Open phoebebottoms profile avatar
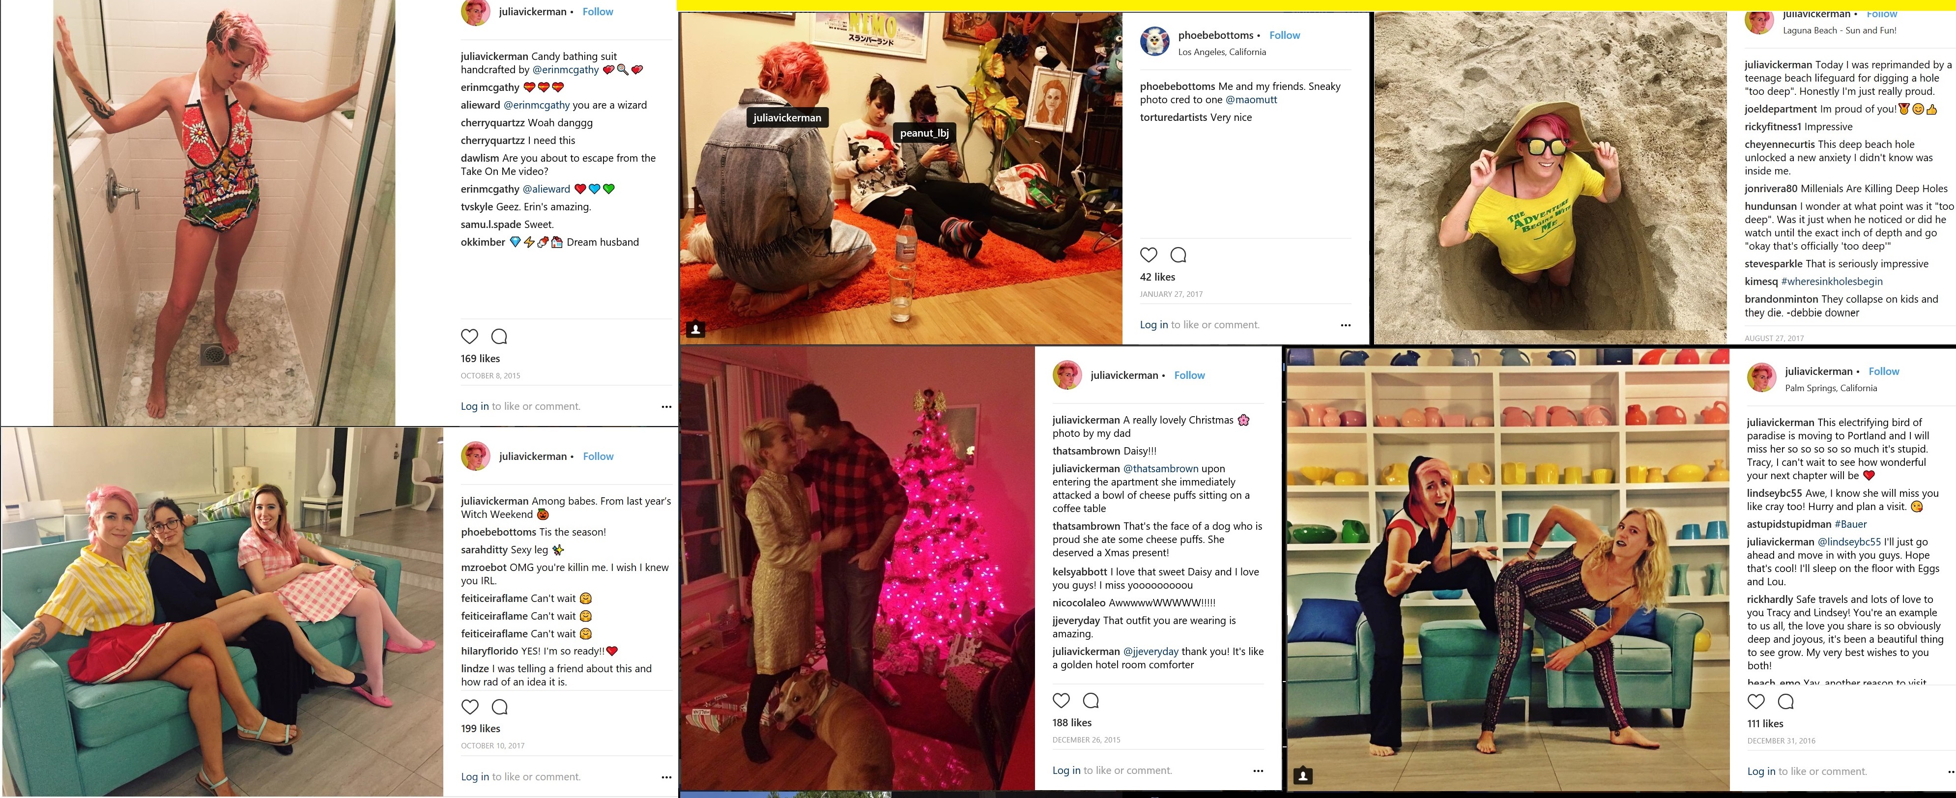 click(x=1155, y=42)
